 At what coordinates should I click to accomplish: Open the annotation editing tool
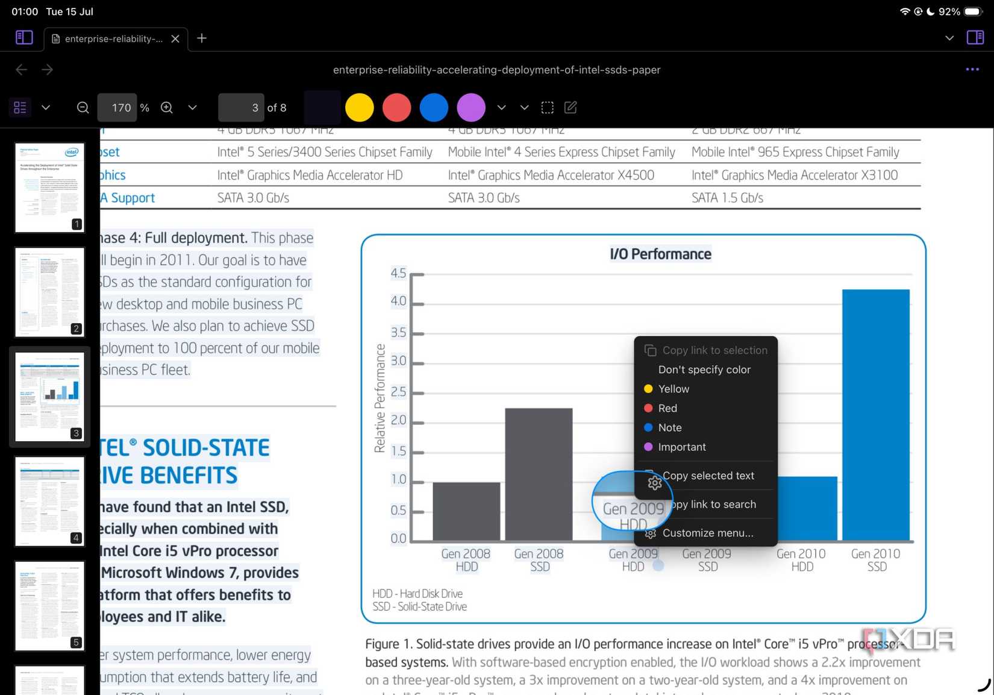570,107
